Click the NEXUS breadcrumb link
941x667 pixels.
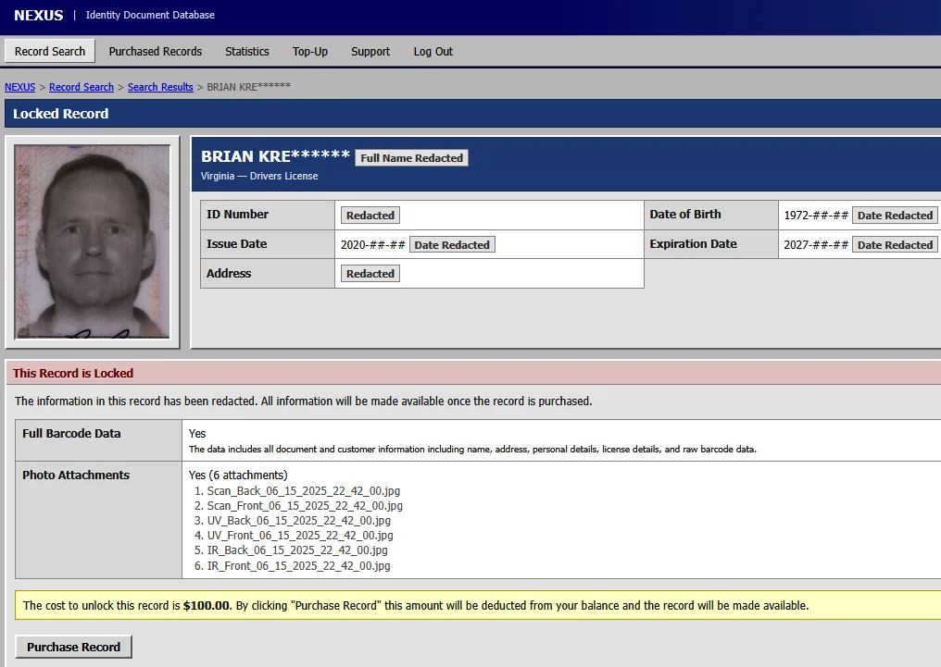tap(19, 87)
